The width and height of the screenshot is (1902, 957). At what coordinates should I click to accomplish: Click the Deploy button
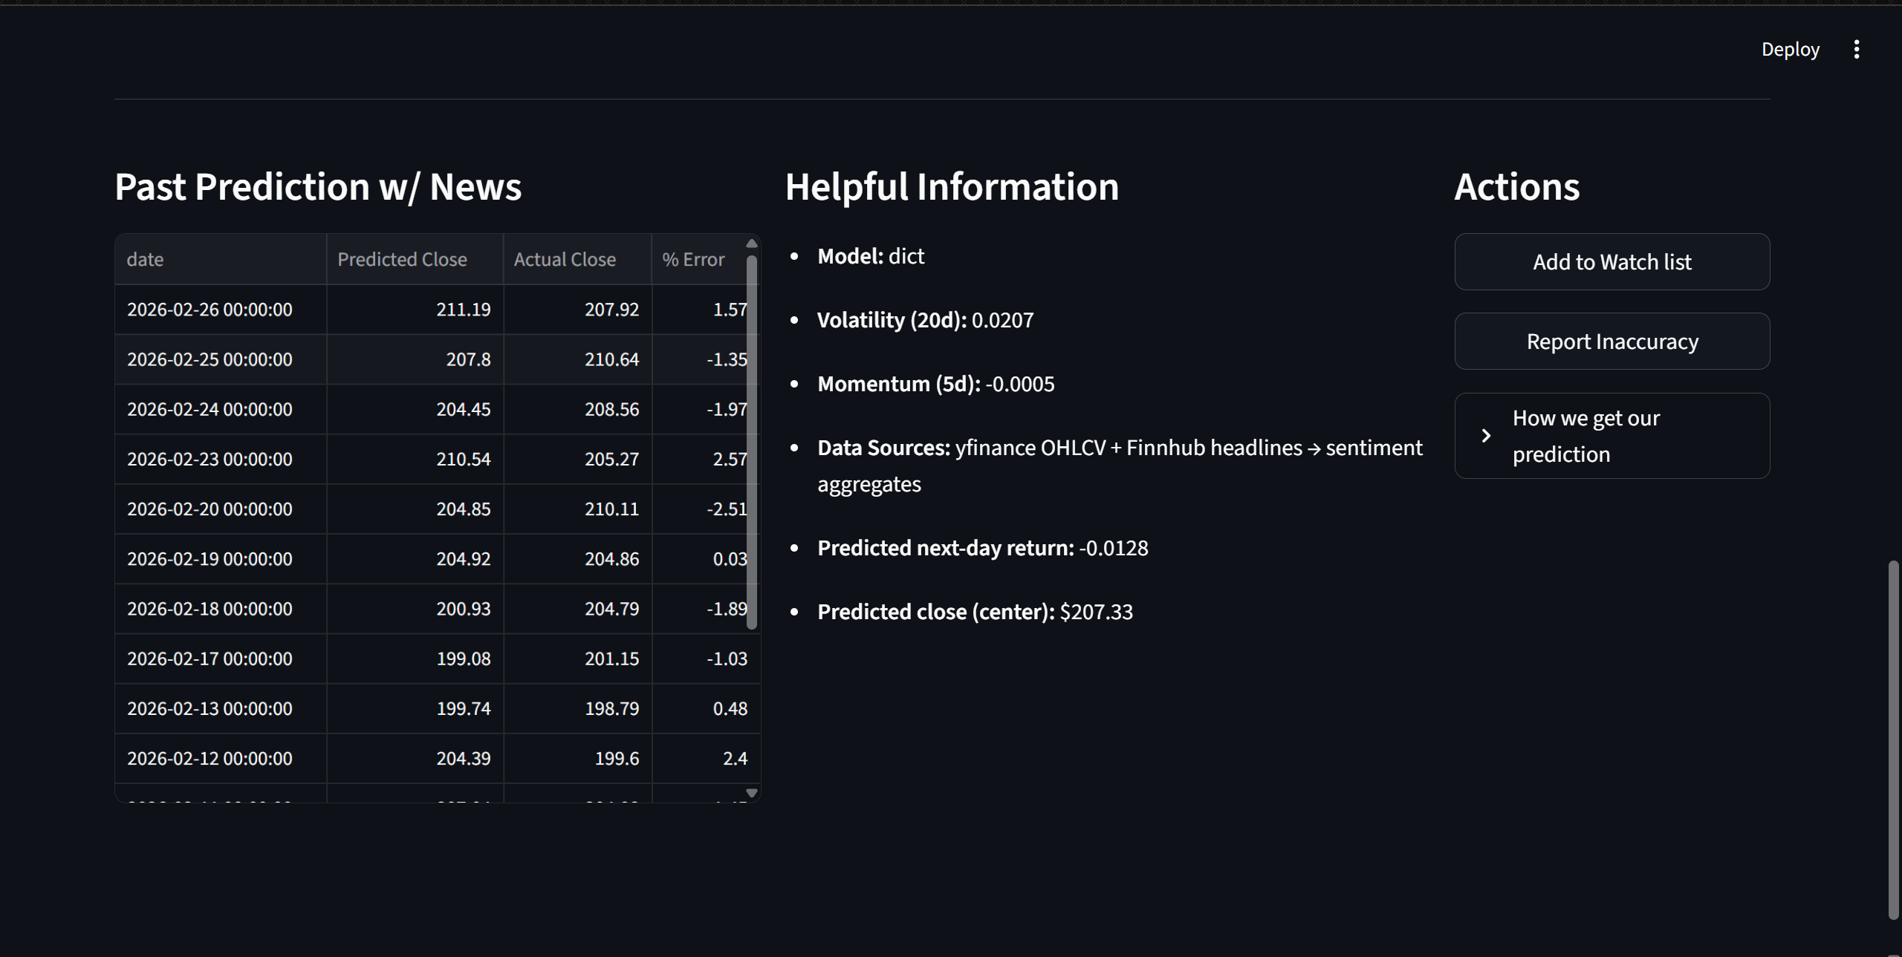pyautogui.click(x=1790, y=50)
